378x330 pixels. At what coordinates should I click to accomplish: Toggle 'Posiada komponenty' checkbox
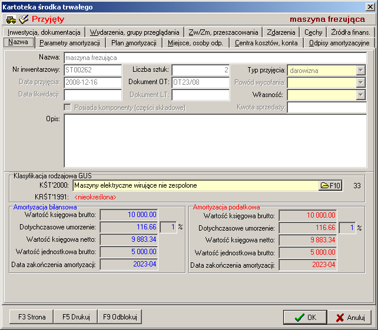[x=68, y=108]
